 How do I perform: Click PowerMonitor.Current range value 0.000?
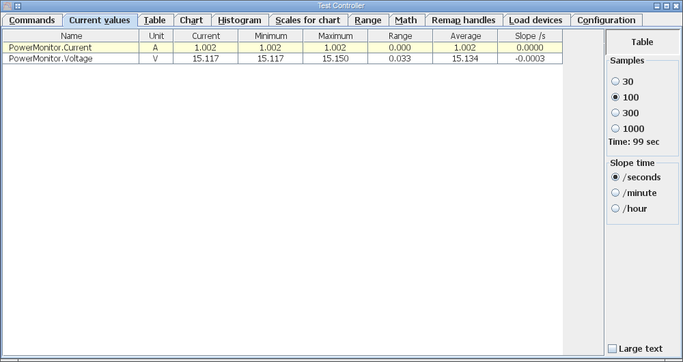400,48
